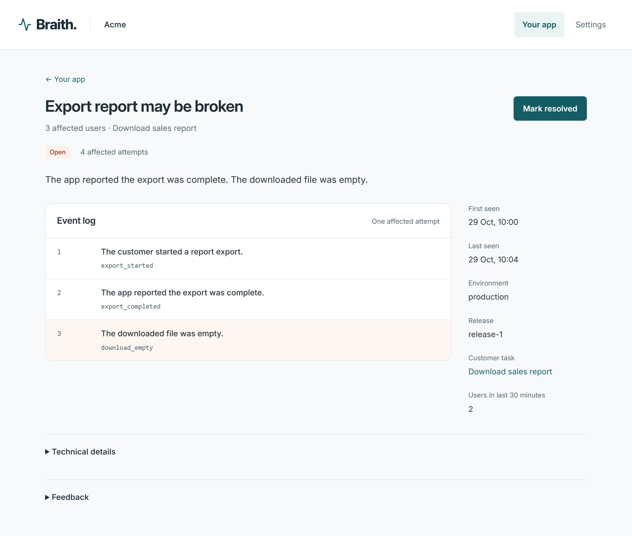Image resolution: width=632 pixels, height=536 pixels.
Task: Click the 'production' environment value
Action: click(x=488, y=297)
